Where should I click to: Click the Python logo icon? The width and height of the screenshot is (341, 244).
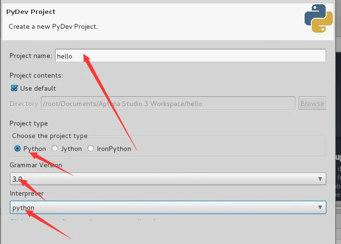click(x=318, y=18)
